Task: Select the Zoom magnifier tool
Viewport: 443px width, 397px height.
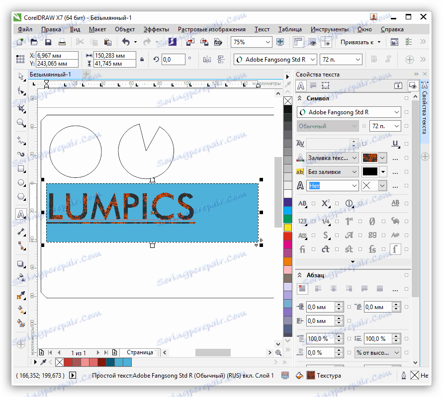Action: 21,123
